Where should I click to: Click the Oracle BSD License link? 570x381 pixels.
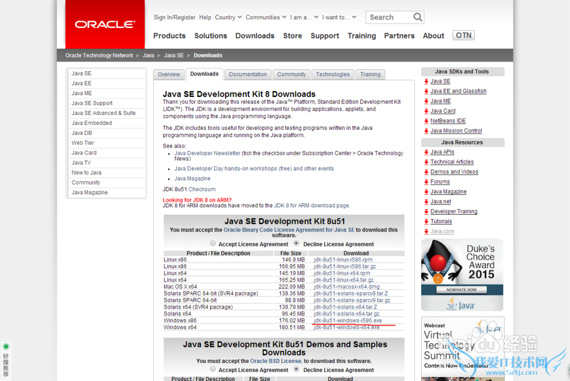pos(275,361)
